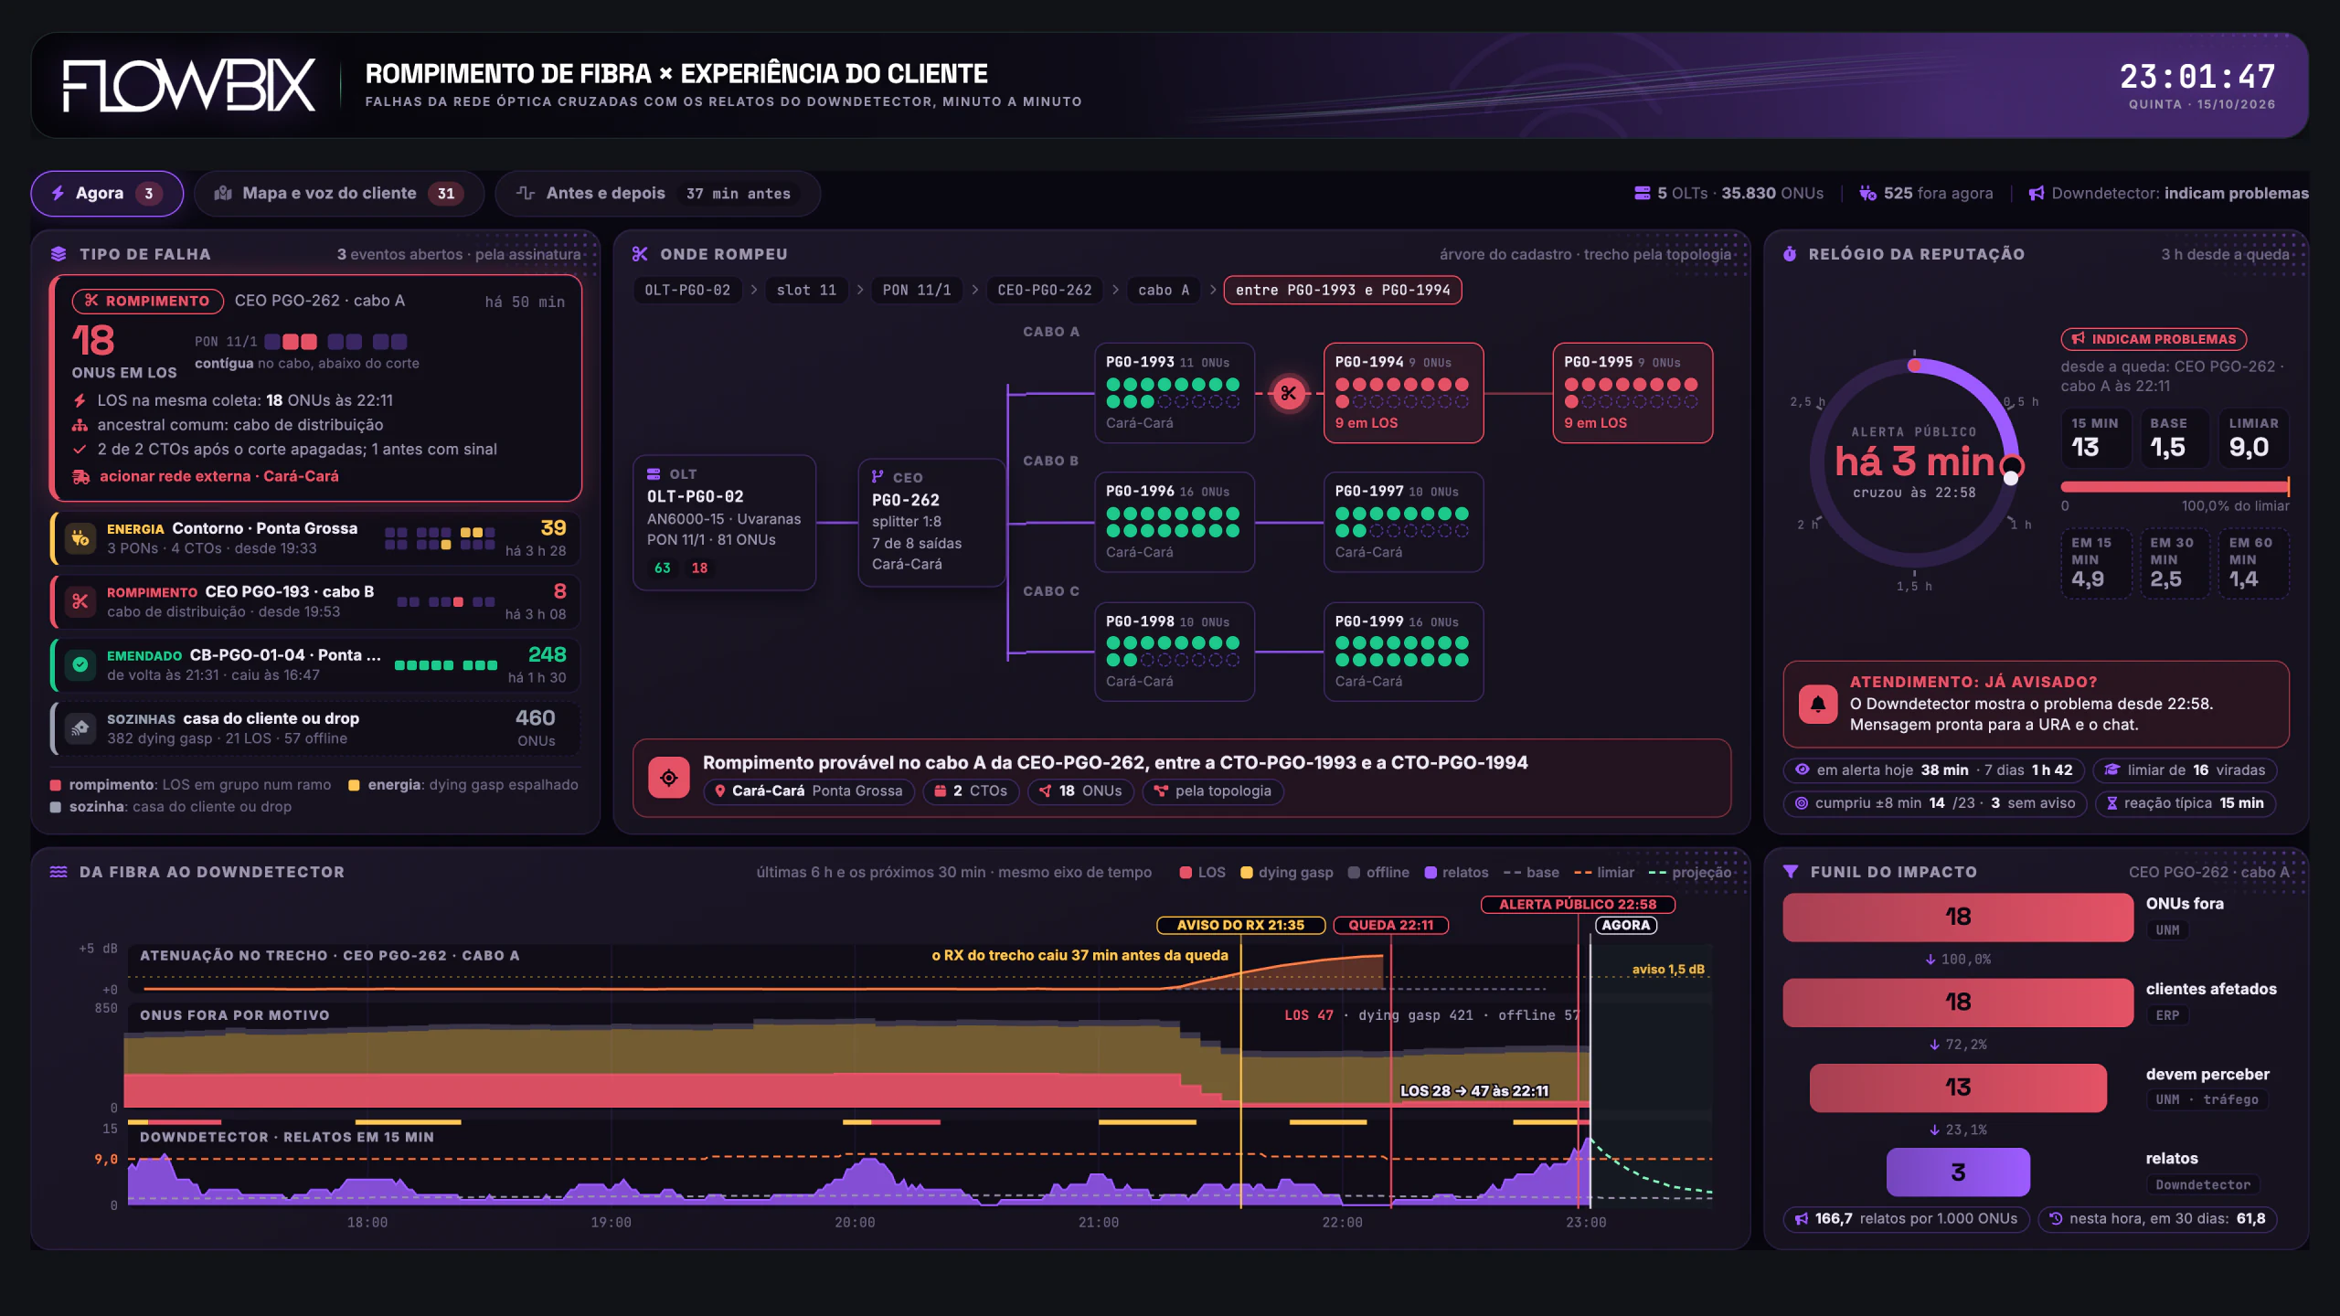Open the PGO-1997 node card

click(1403, 522)
